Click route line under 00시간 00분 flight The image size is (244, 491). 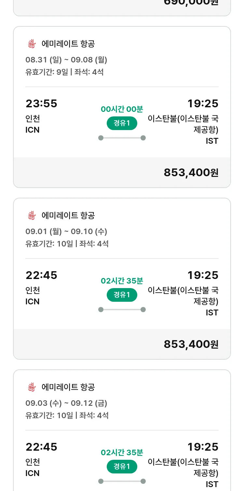click(122, 138)
